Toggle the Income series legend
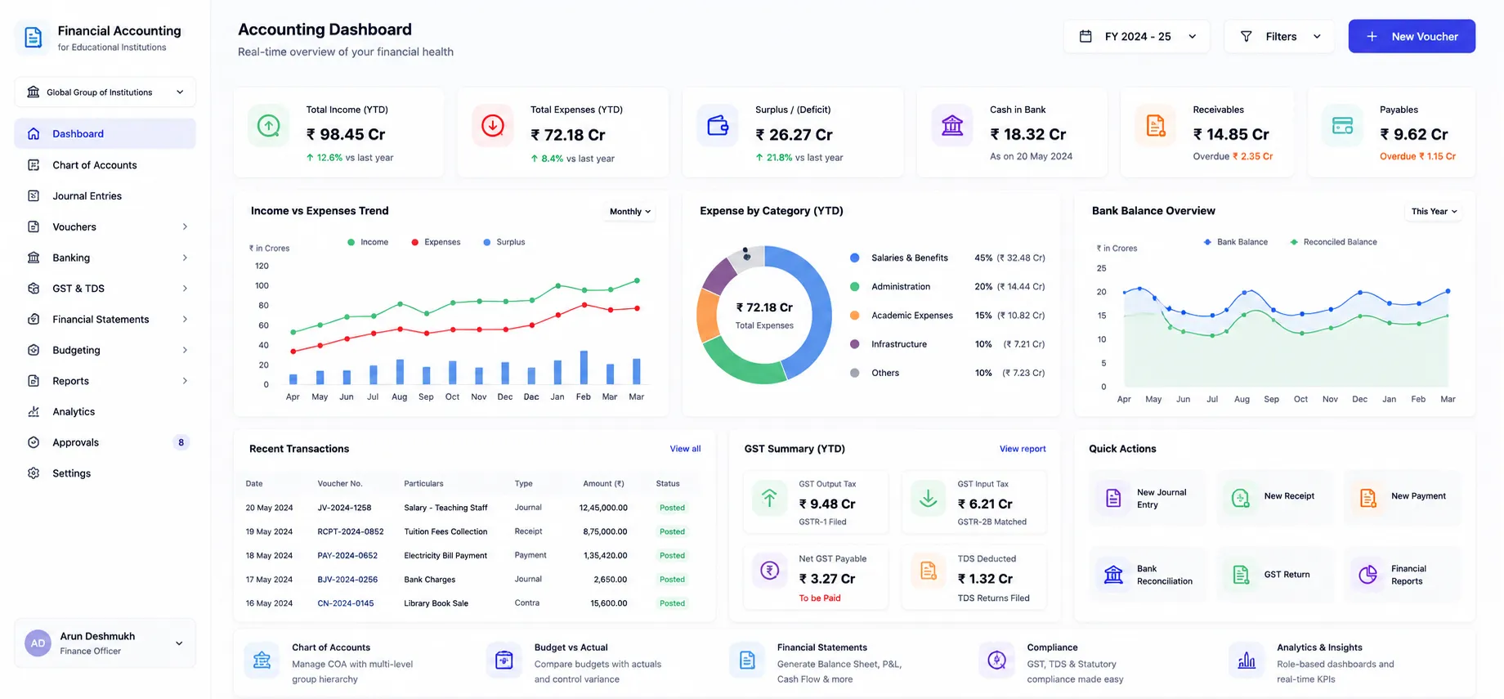Screen dimensions: 1504x699 [x=368, y=242]
